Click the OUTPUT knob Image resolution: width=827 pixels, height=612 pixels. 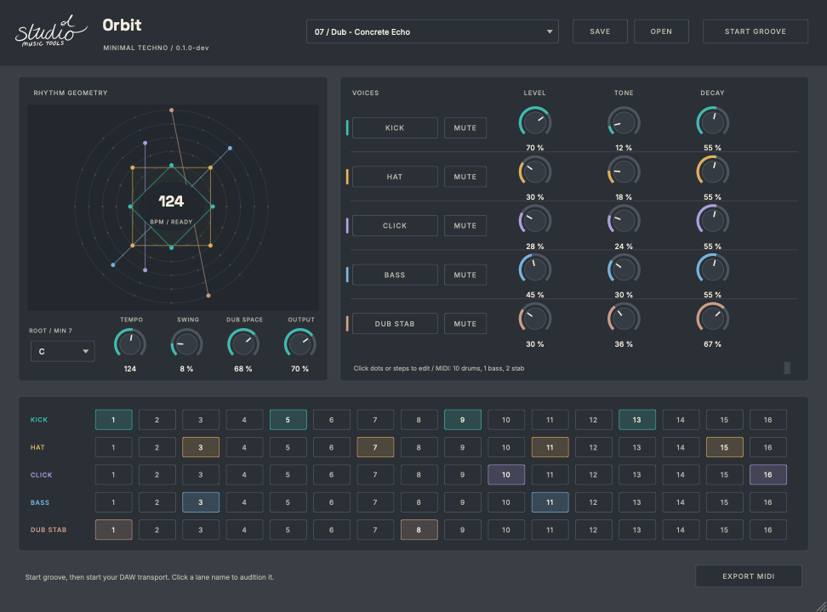(x=300, y=344)
